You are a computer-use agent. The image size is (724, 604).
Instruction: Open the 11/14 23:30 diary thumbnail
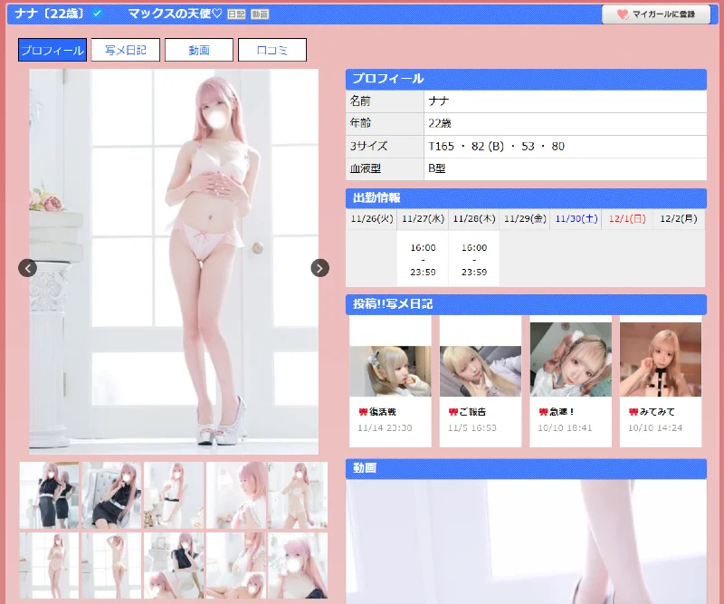point(390,371)
